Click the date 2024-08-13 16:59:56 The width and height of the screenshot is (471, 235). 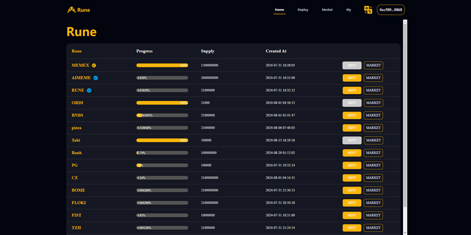tap(280, 140)
